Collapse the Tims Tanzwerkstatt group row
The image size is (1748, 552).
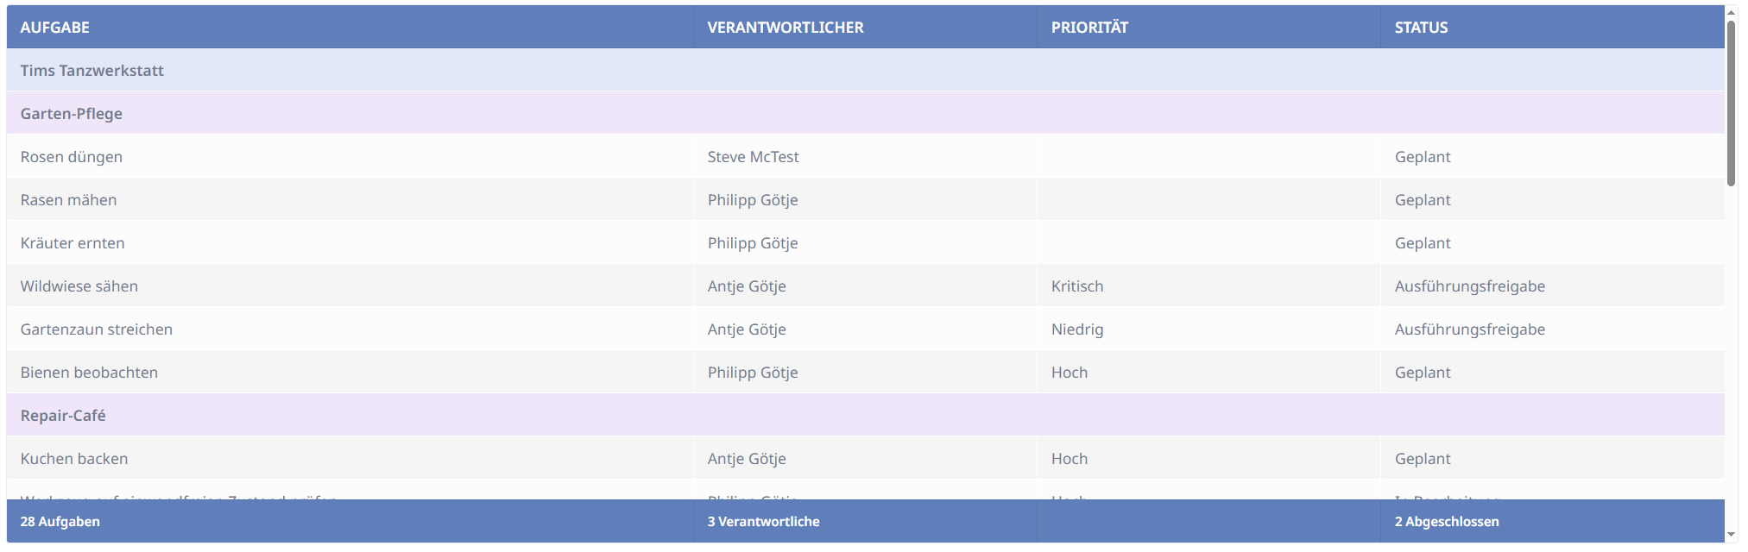tap(92, 71)
